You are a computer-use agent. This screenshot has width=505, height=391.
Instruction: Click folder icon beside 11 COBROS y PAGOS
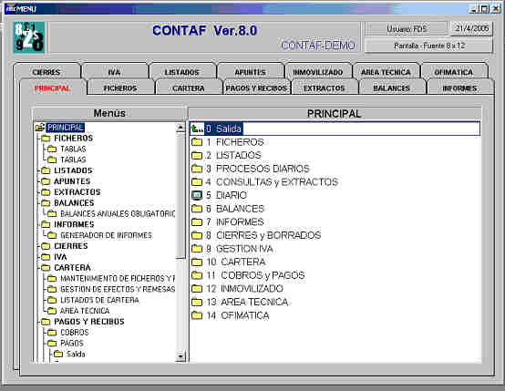point(197,275)
